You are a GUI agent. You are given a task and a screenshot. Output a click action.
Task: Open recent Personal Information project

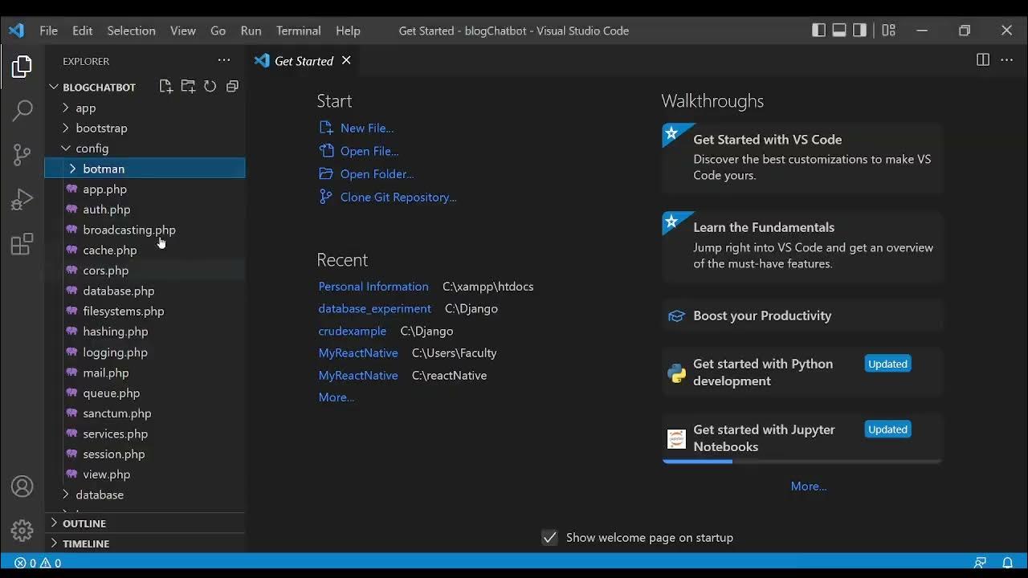click(373, 287)
